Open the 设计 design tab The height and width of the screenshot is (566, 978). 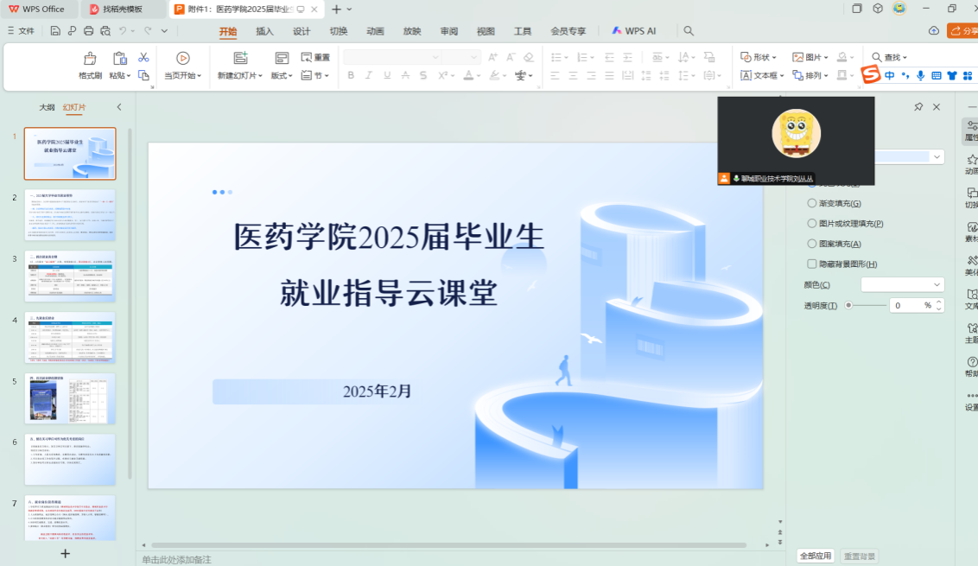(302, 31)
